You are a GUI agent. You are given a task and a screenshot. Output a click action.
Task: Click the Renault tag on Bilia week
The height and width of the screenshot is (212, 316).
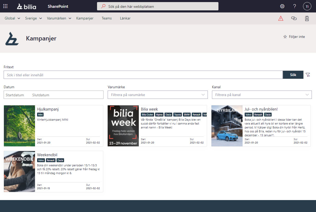pyautogui.click(x=197, y=115)
